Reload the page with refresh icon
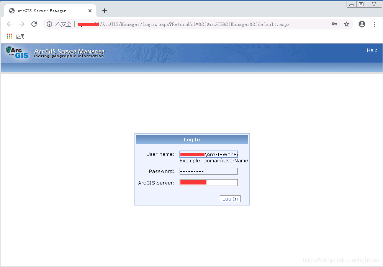Image resolution: width=383 pixels, height=267 pixels. pos(34,24)
